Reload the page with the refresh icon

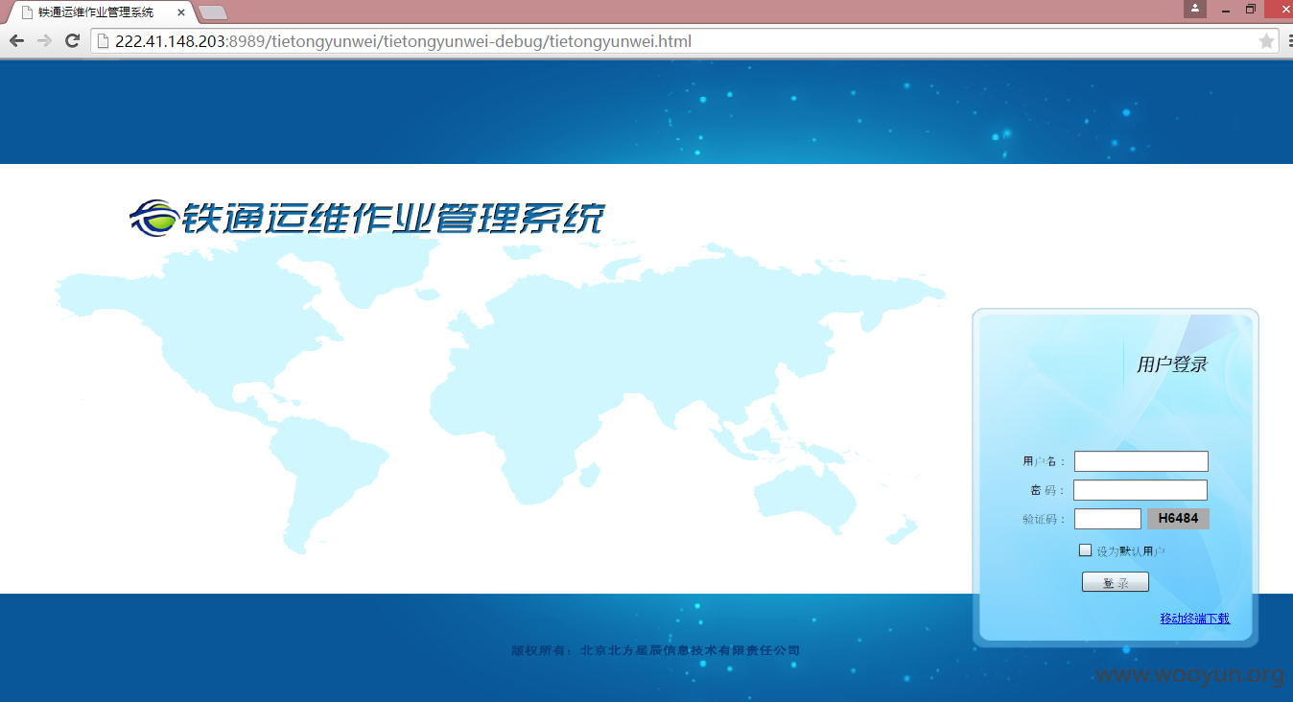[72, 41]
